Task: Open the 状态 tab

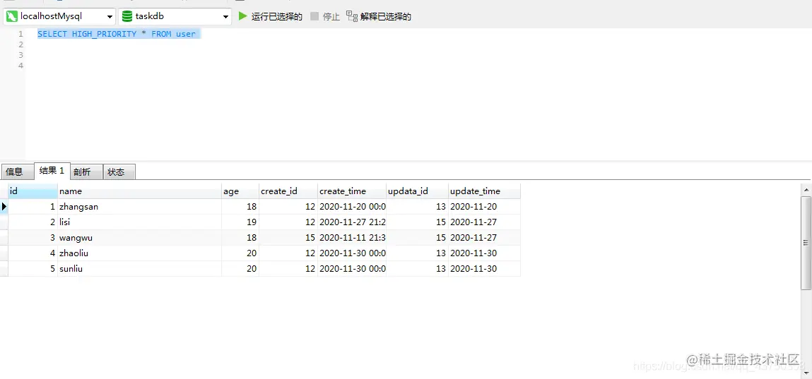Action: tap(119, 172)
